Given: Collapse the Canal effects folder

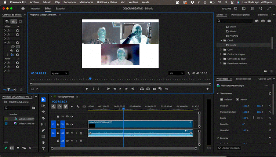Looking at the screenshot, I should click(221, 40).
